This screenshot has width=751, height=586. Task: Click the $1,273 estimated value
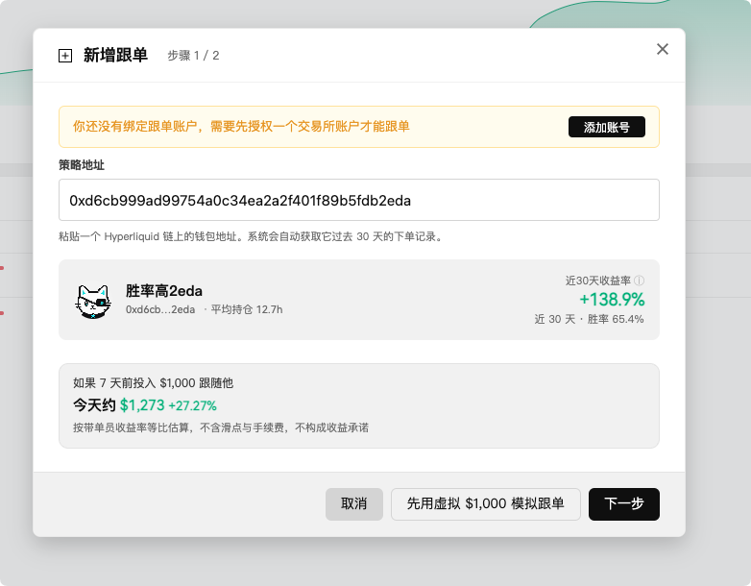[x=142, y=405]
